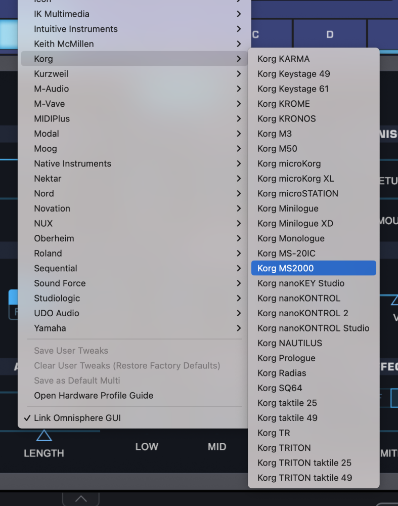Expand the Roland submenu arrow
The image size is (398, 506).
click(x=239, y=254)
